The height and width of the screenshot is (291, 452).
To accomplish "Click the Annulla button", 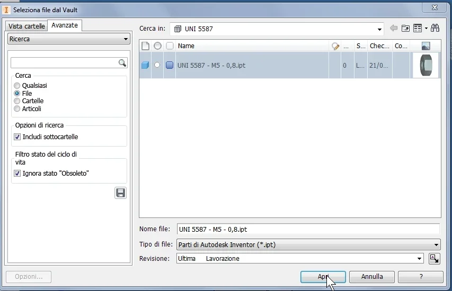I will 372,277.
